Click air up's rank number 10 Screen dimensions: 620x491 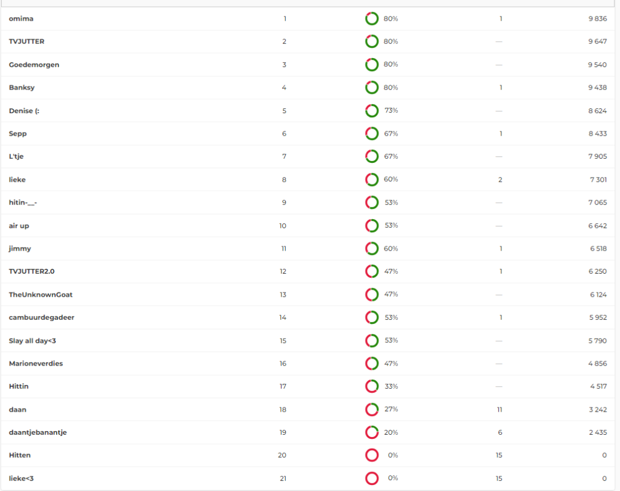click(283, 226)
